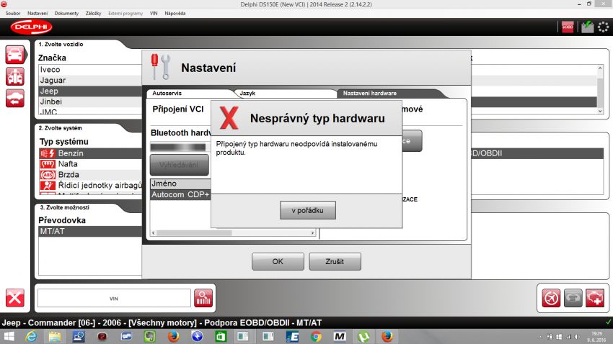Select Benzín system type

pyautogui.click(x=90, y=153)
